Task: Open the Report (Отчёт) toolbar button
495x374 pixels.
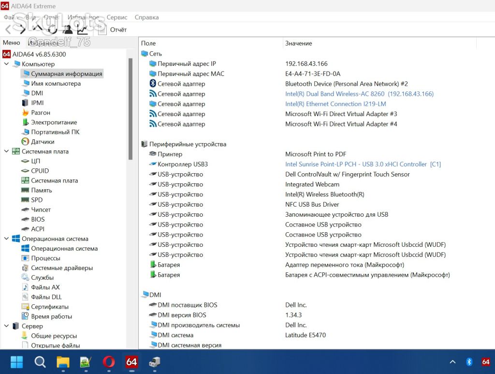Action: (112, 30)
